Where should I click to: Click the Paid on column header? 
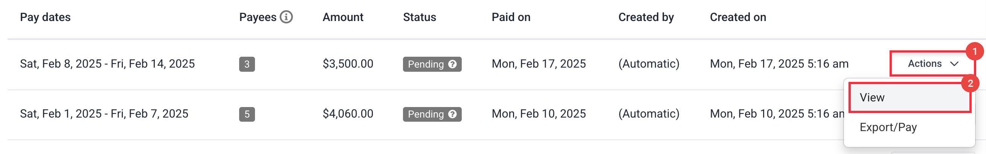511,17
